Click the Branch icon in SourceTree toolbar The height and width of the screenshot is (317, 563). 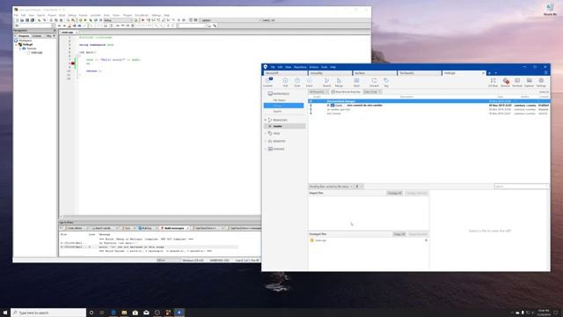pos(326,81)
